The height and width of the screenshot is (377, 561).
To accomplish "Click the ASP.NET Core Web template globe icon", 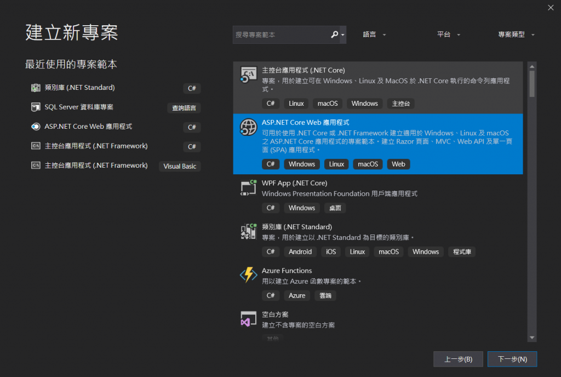I will (248, 127).
